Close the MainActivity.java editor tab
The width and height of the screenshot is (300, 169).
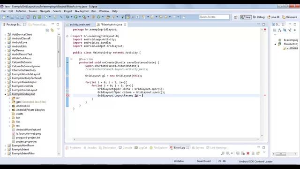coord(125,24)
